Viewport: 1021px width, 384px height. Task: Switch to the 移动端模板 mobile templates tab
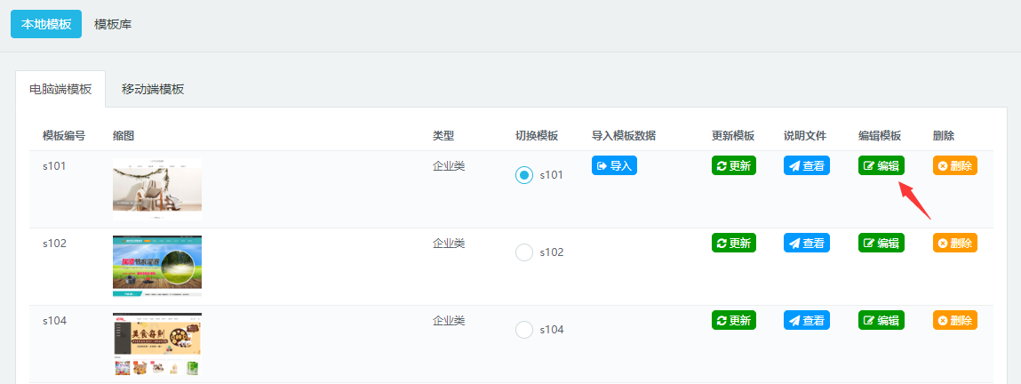(153, 89)
